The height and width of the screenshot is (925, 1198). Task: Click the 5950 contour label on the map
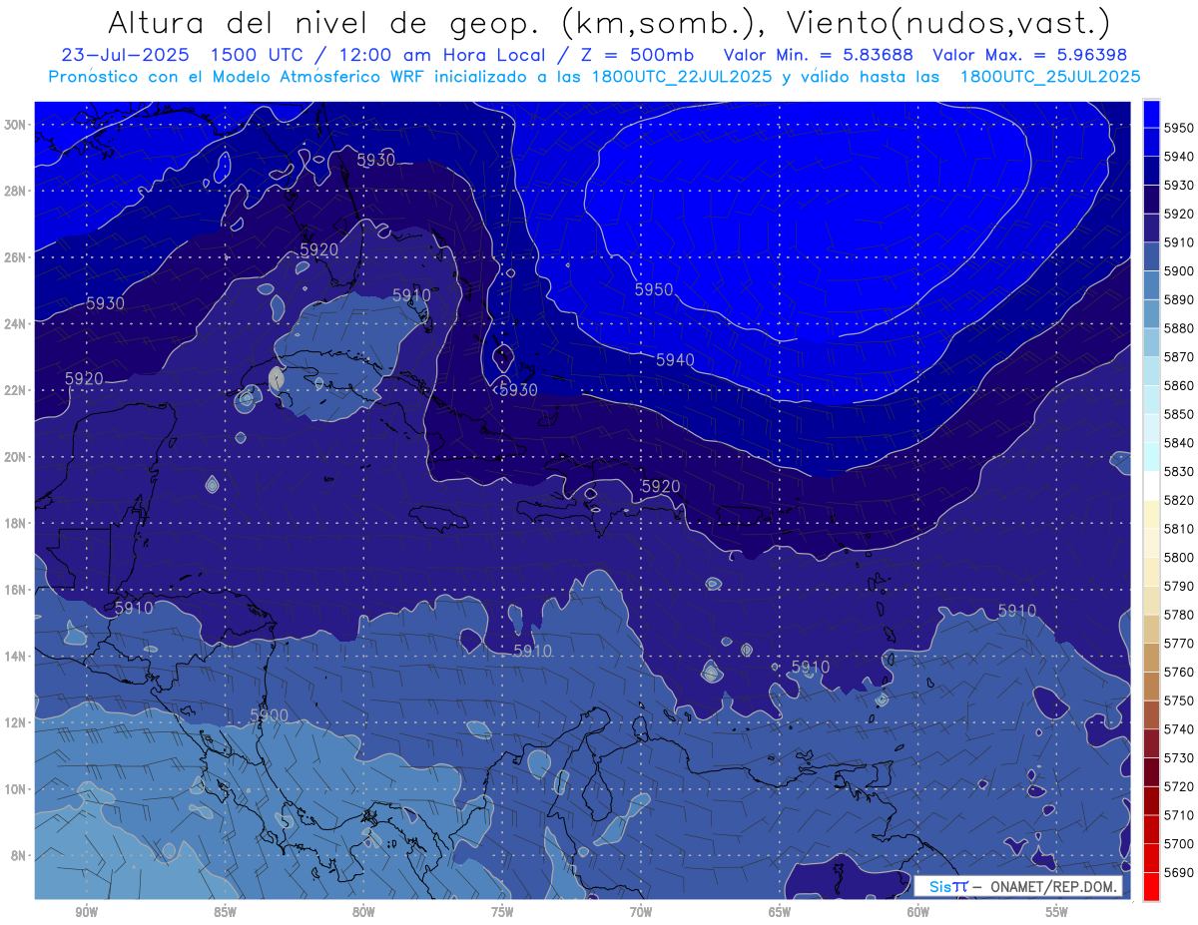coord(654,290)
